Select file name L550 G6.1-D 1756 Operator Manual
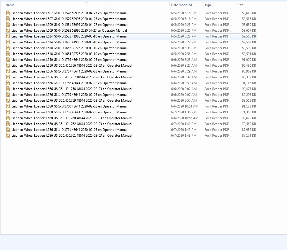Screen dimensions: 287x250 tap(69, 60)
